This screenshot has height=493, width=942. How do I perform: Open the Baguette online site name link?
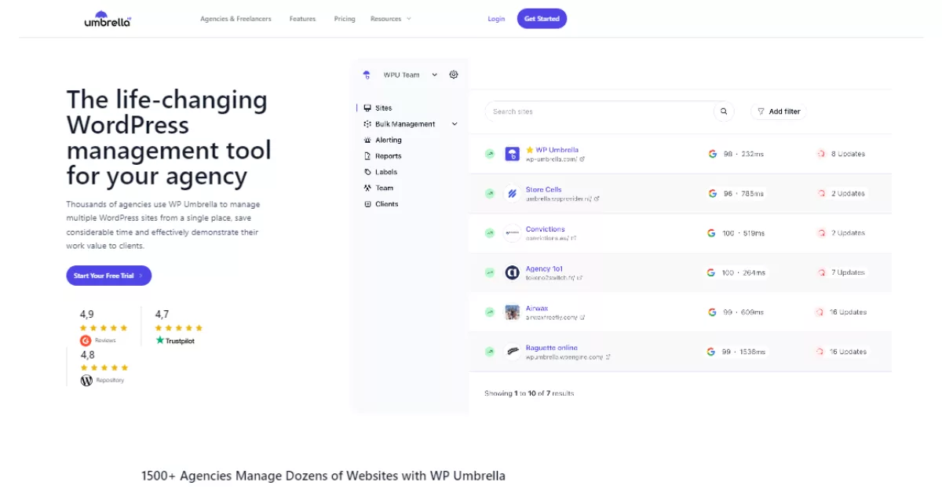551,348
